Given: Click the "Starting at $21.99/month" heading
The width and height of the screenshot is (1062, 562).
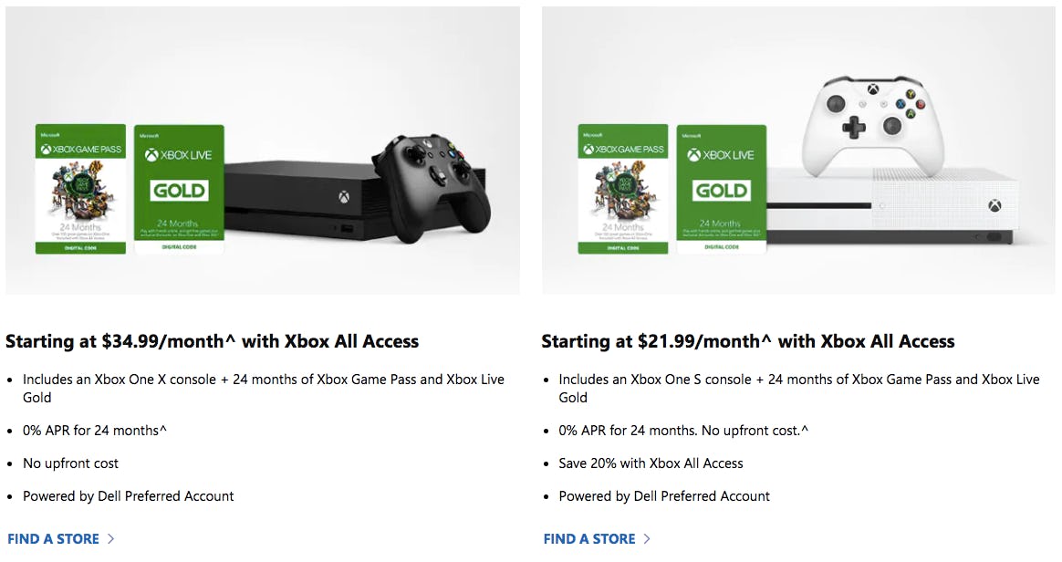Looking at the screenshot, I should [x=747, y=341].
